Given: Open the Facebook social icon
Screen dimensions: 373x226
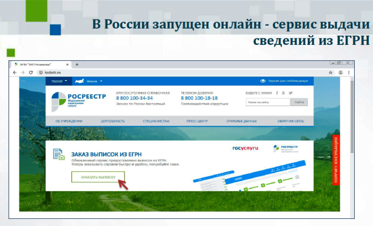Looking at the screenshot, I should 277,93.
